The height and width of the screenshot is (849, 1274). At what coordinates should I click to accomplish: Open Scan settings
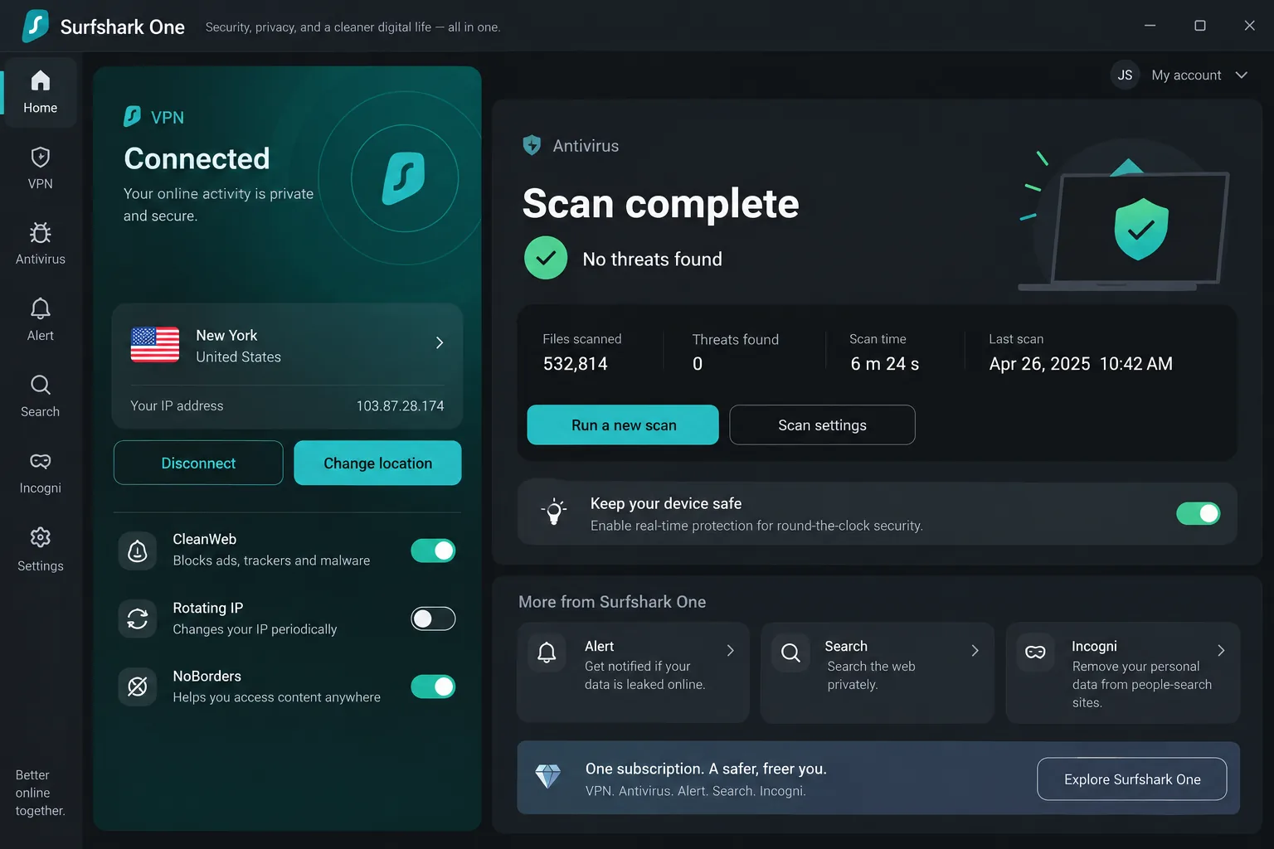[822, 424]
